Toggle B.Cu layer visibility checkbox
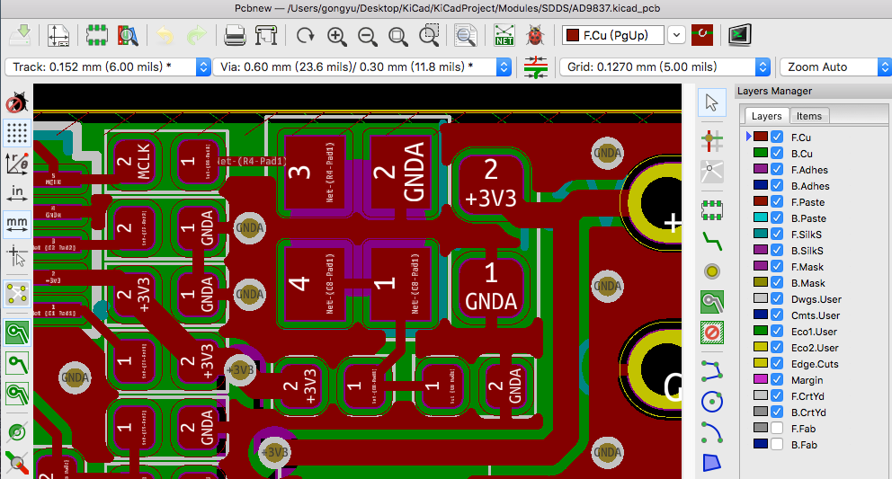892x479 pixels. tap(777, 153)
